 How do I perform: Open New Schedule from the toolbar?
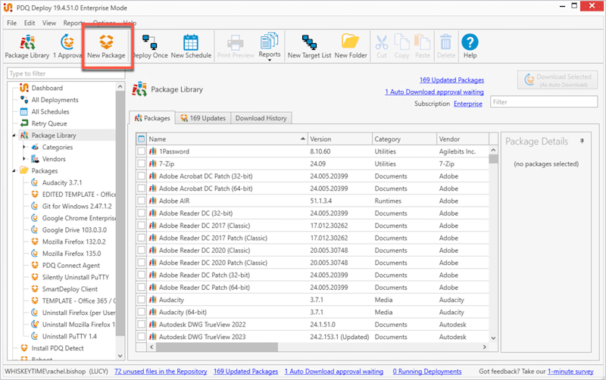[191, 46]
